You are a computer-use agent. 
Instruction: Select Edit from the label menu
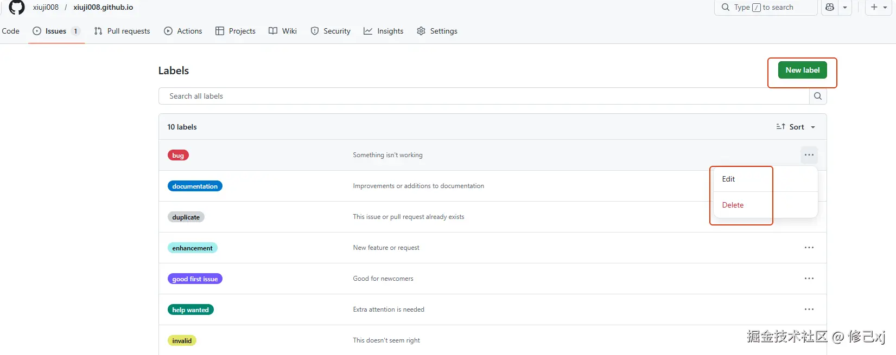(x=728, y=179)
